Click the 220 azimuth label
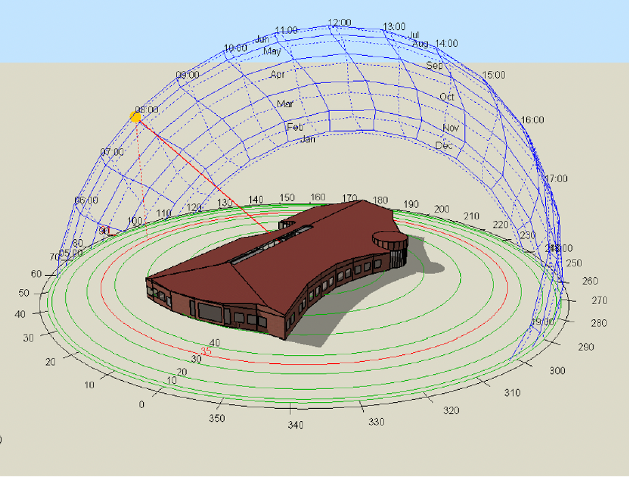This screenshot has width=629, height=477. (x=500, y=225)
